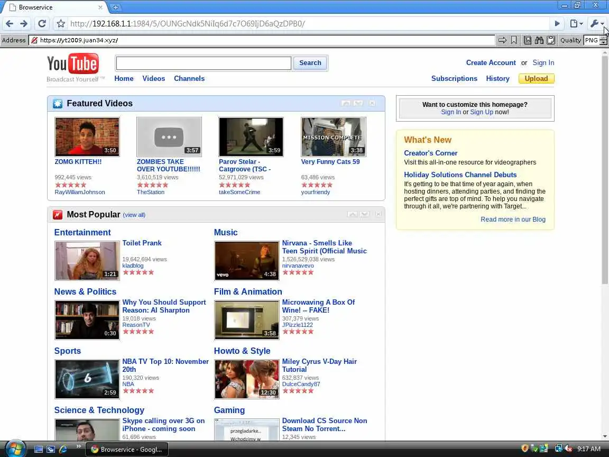Image resolution: width=609 pixels, height=457 pixels.
Task: Open Subscriptions in the header
Action: [454, 78]
